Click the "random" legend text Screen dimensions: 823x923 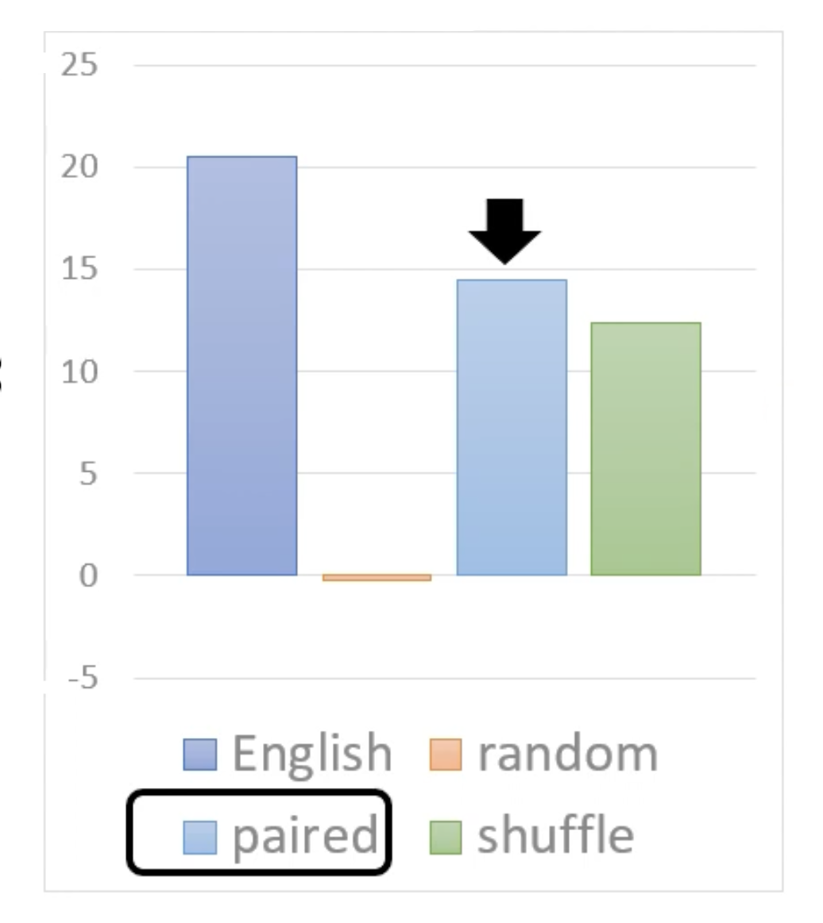tap(567, 753)
